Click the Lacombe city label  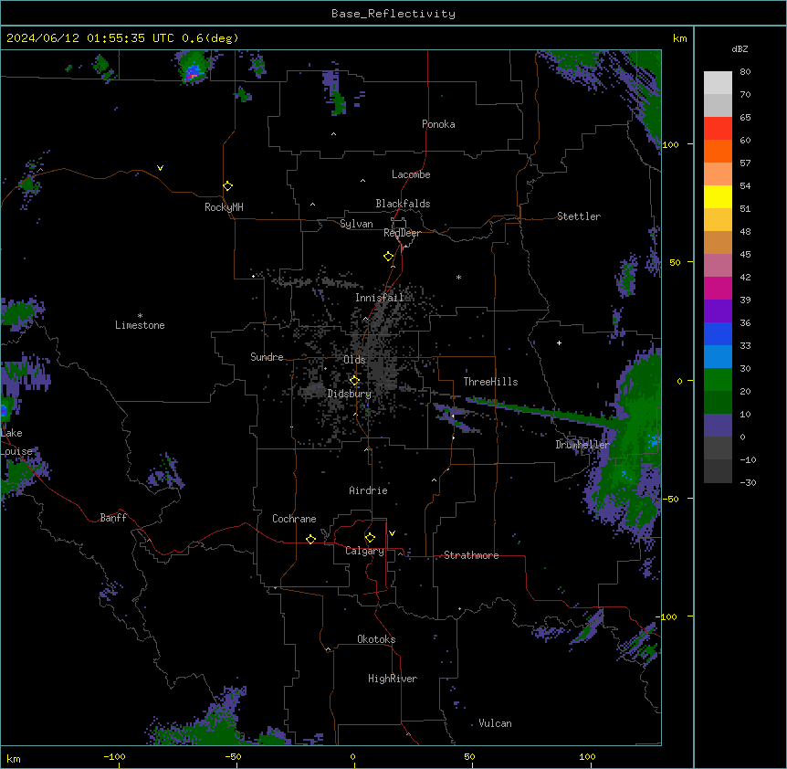(411, 174)
